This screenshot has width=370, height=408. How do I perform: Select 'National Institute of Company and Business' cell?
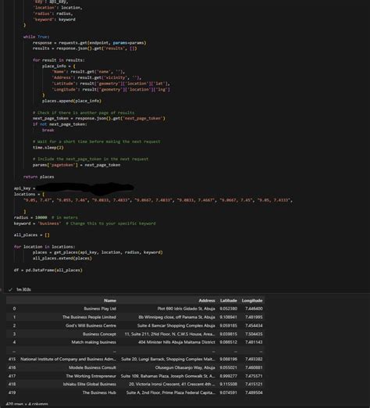pos(68,359)
